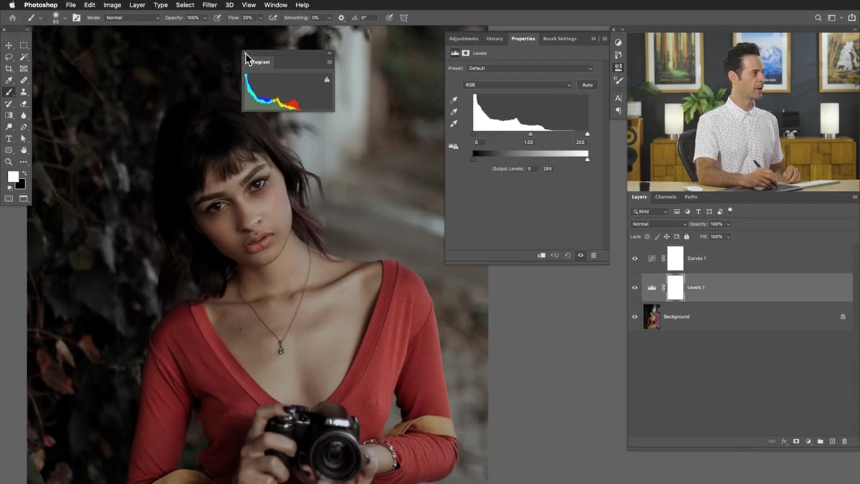Hide the Background layer
Image resolution: width=860 pixels, height=484 pixels.
click(x=634, y=316)
